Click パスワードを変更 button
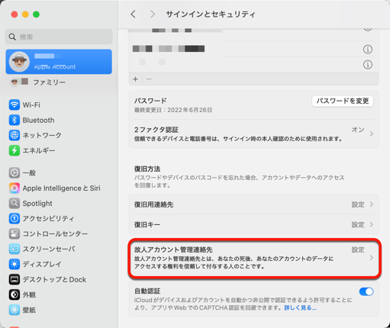Viewport: 390px width, 328px height. (343, 101)
